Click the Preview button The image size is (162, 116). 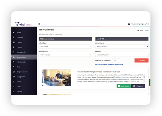pos(138,86)
